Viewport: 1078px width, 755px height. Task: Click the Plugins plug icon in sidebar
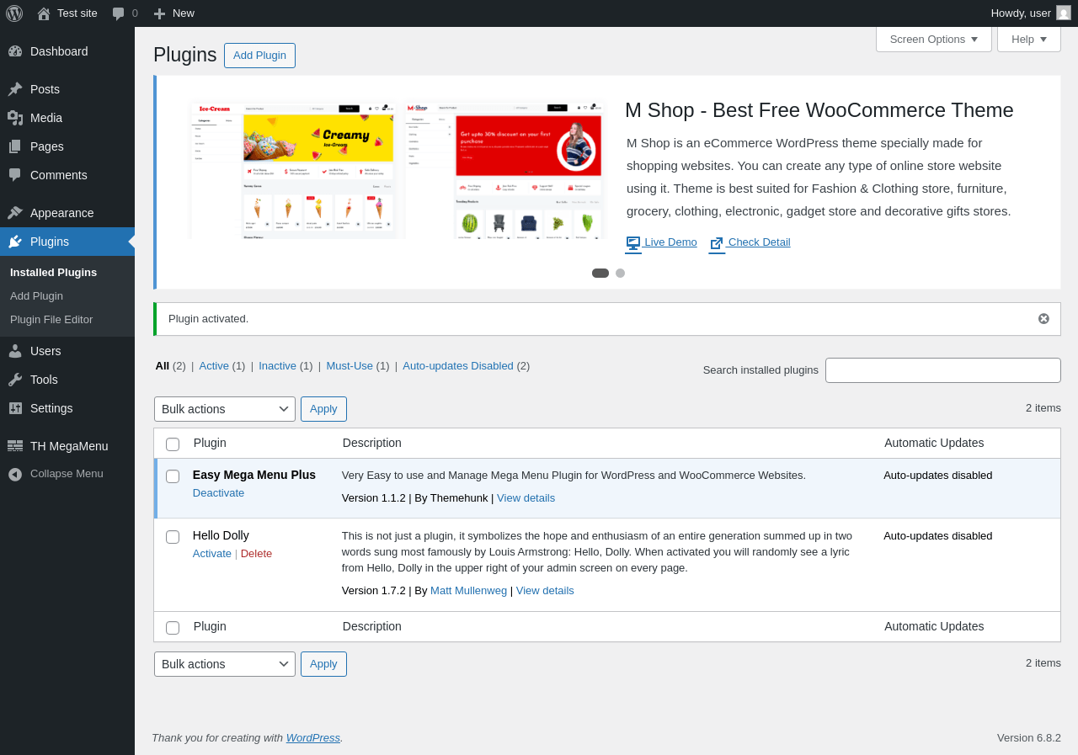(x=15, y=242)
